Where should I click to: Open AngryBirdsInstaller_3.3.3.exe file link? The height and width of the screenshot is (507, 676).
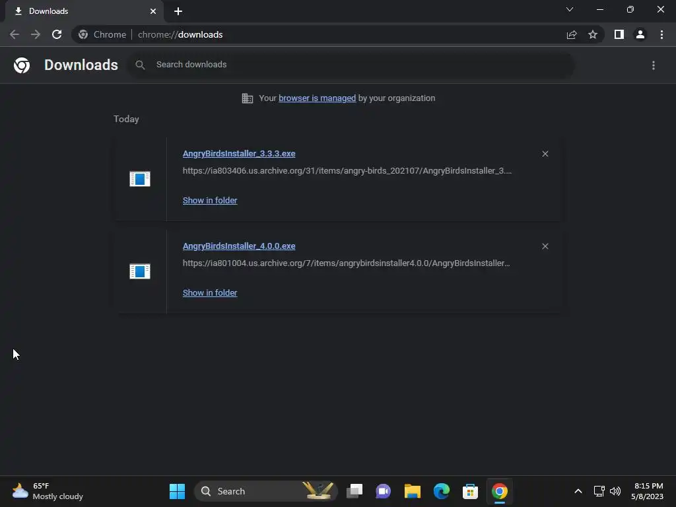239,153
